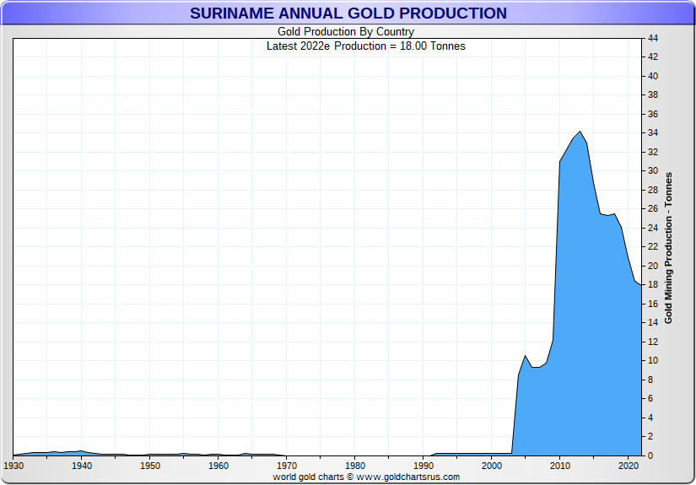Click the 2010 x-axis label
The width and height of the screenshot is (696, 485).
(x=560, y=466)
